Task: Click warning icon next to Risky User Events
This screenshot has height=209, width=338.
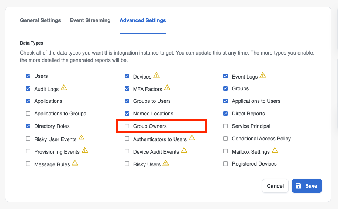Action: [82, 138]
